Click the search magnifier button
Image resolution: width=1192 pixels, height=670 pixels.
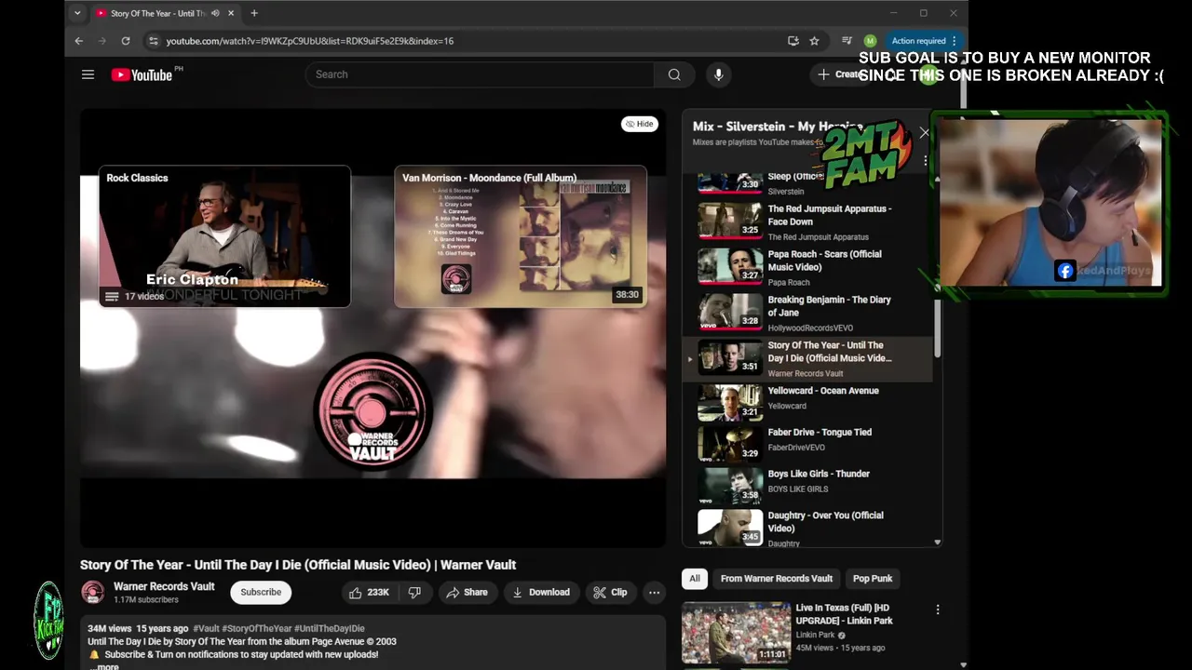pos(674,74)
